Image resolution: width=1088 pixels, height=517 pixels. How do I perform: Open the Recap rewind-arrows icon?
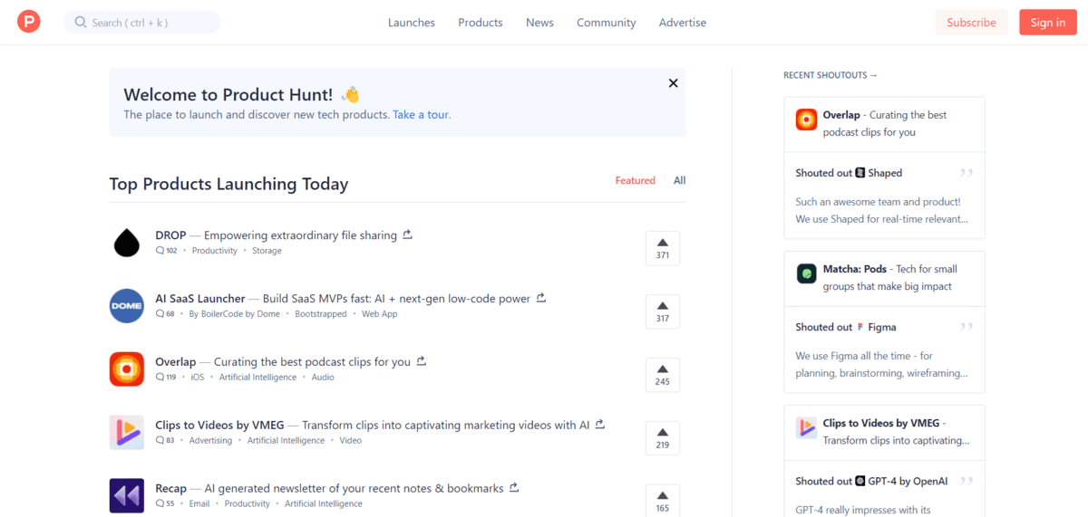126,495
